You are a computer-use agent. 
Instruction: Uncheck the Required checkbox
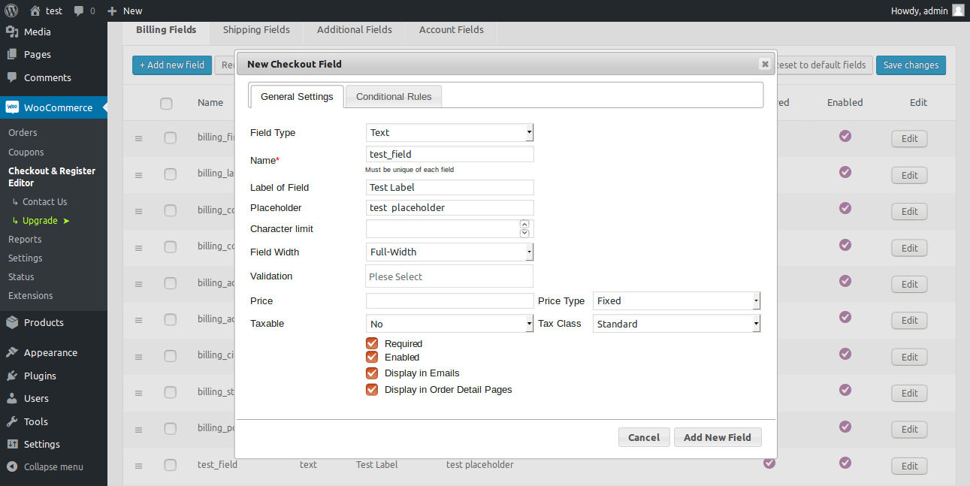(x=372, y=343)
